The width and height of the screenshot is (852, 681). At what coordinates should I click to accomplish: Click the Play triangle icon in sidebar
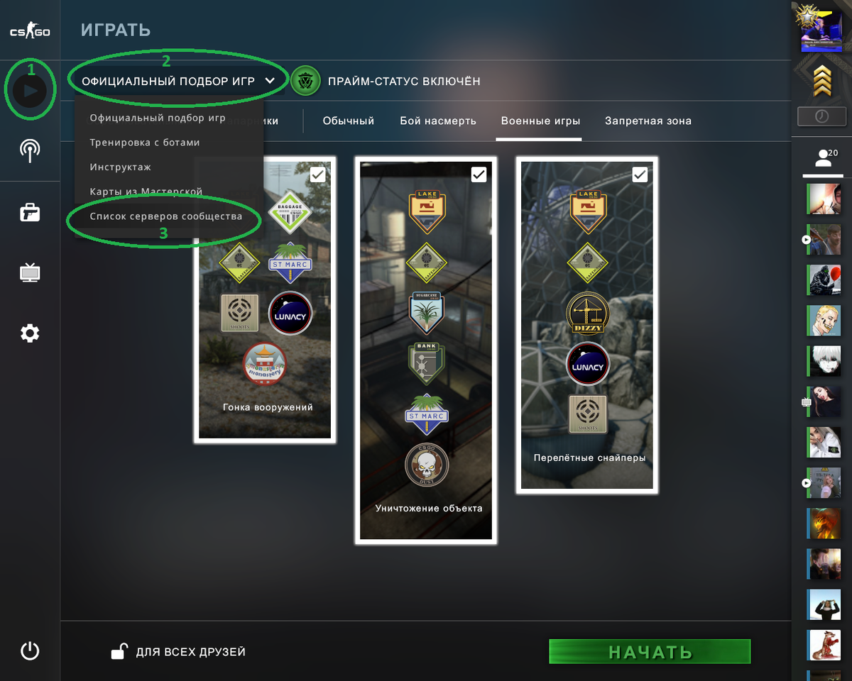click(30, 91)
